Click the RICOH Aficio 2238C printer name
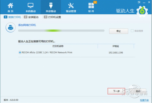 tap(47, 53)
